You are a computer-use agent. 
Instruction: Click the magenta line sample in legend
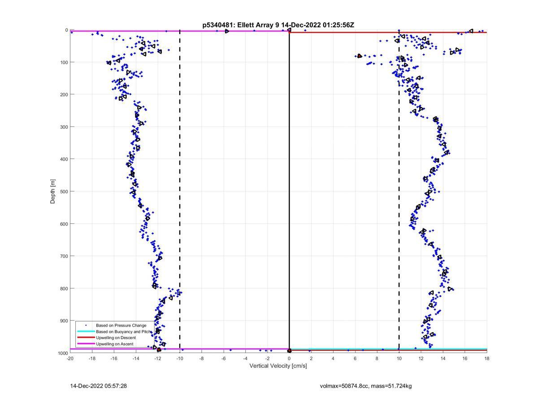pyautogui.click(x=86, y=344)
